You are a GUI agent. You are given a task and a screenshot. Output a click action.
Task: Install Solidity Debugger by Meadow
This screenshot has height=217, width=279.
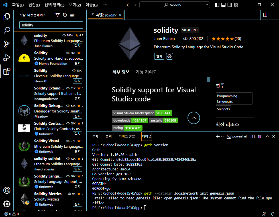(x=78, y=116)
